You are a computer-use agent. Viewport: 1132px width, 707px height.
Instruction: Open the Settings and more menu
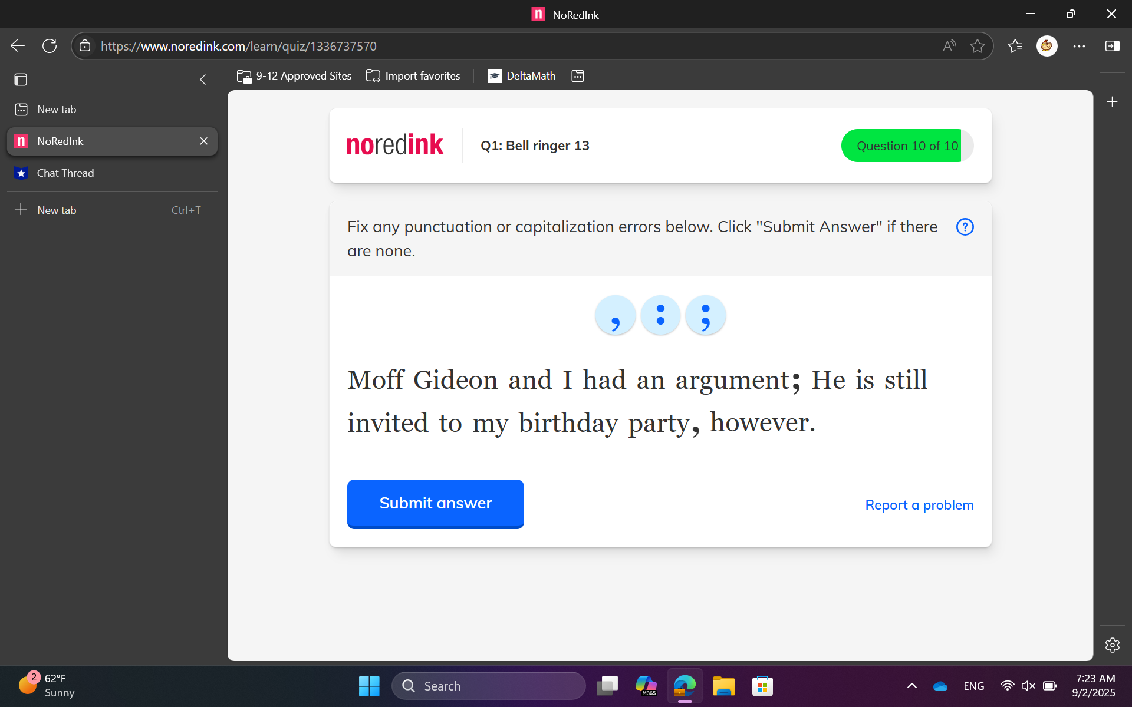(x=1080, y=45)
